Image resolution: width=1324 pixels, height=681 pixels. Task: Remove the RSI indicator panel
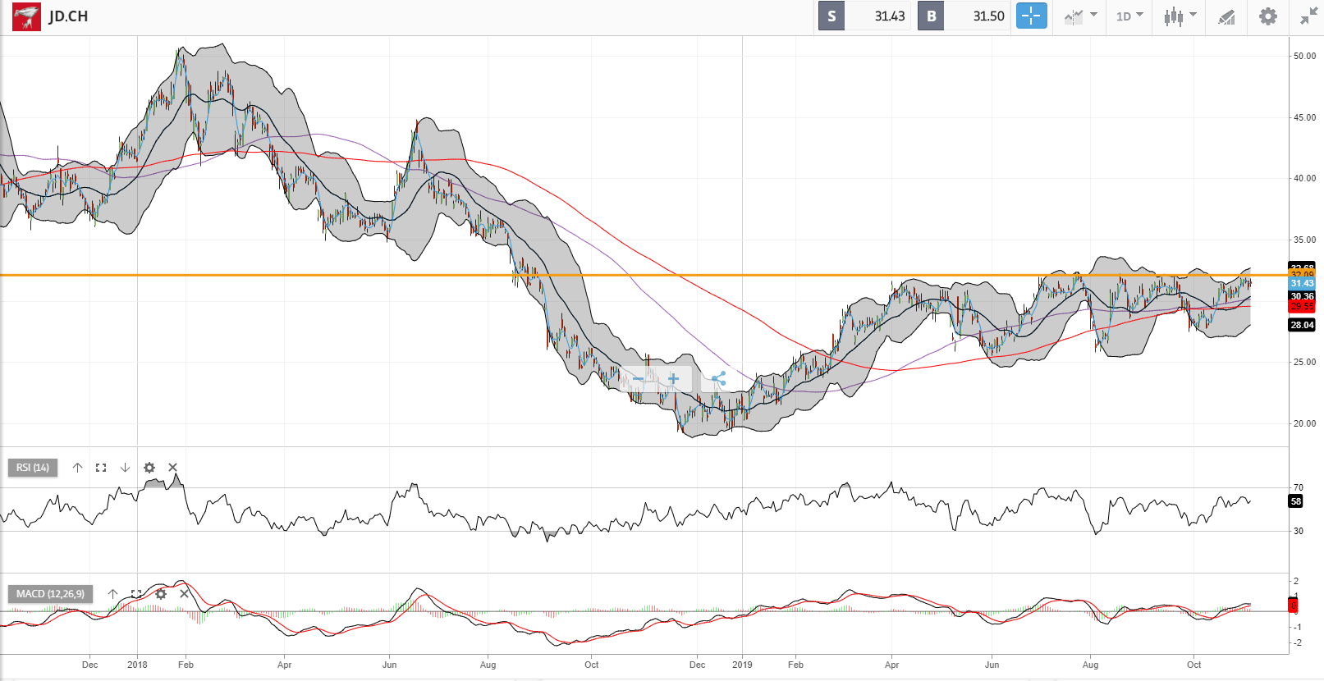click(x=172, y=468)
